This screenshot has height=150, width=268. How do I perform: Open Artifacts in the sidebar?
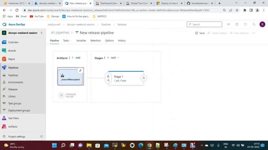(x=13, y=127)
